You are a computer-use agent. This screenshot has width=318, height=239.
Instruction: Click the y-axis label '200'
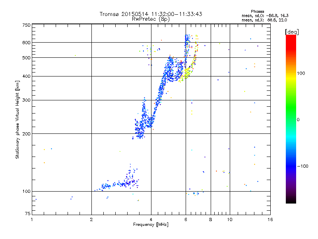26,134
